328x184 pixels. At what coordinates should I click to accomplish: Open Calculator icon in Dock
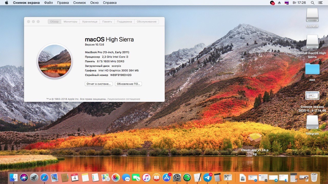coord(218,177)
